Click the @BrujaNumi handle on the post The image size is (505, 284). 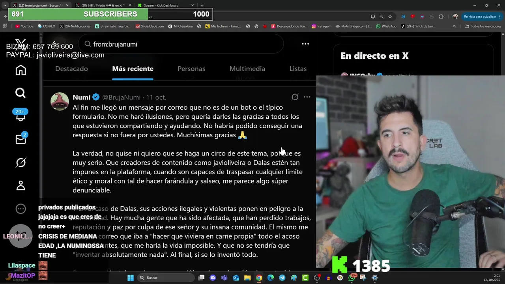click(x=122, y=97)
